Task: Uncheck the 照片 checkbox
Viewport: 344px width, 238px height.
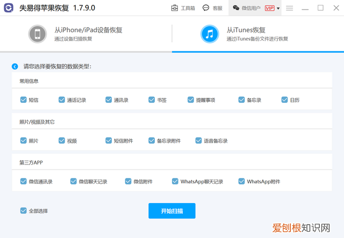Action: coord(24,140)
